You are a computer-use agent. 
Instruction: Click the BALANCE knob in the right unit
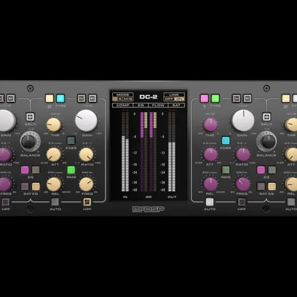click(x=268, y=142)
